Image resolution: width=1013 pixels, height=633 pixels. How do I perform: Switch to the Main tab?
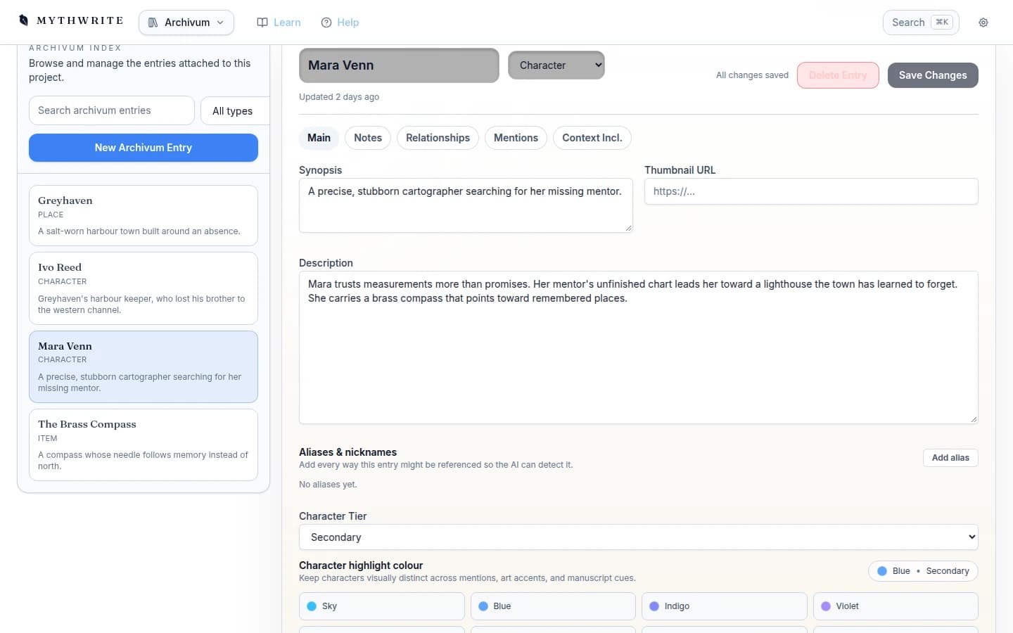(x=319, y=138)
